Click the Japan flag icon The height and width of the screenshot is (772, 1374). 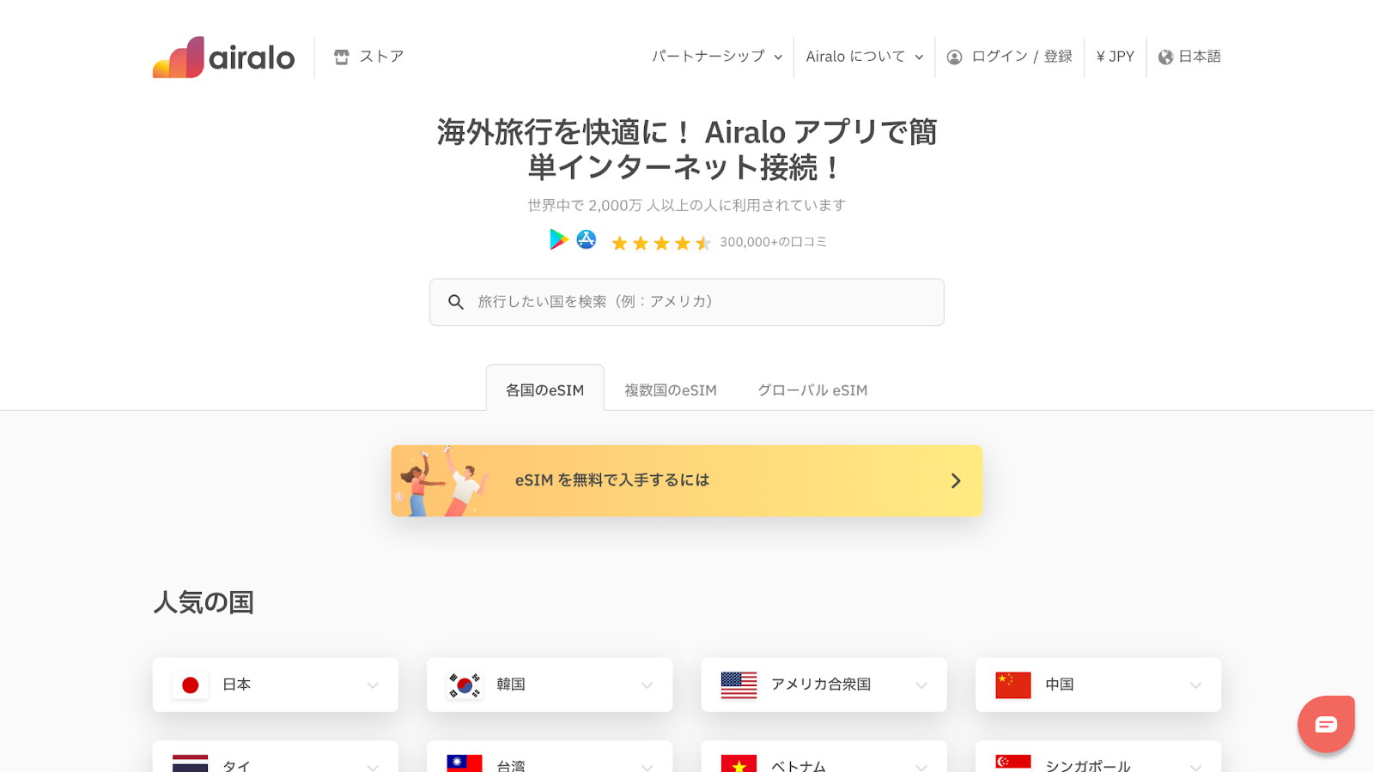coord(191,685)
